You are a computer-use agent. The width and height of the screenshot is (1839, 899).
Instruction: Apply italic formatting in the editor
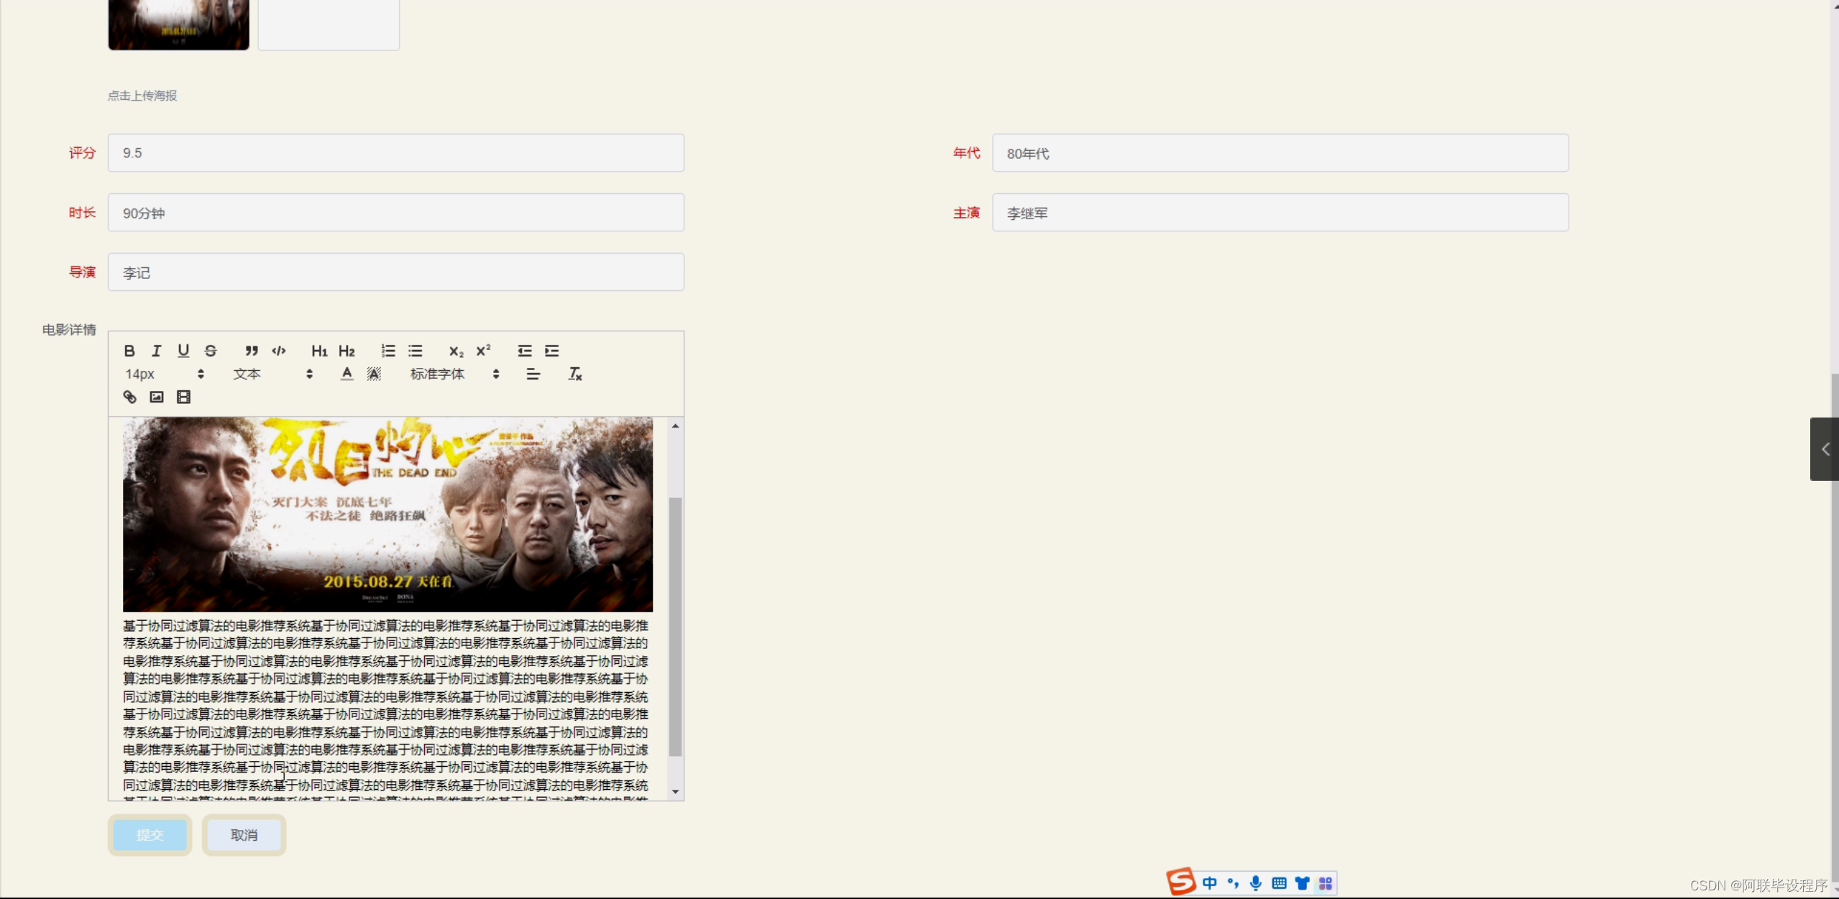click(x=156, y=351)
